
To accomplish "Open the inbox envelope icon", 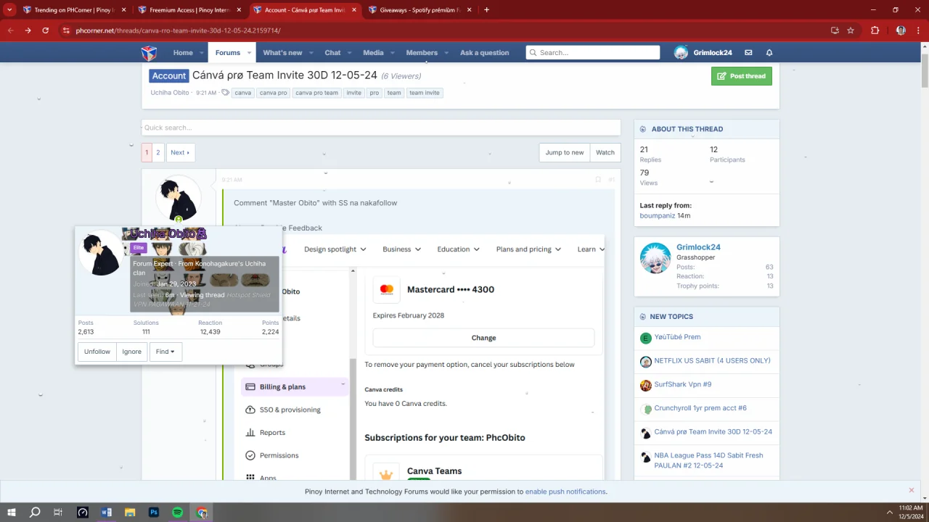I will (x=748, y=53).
